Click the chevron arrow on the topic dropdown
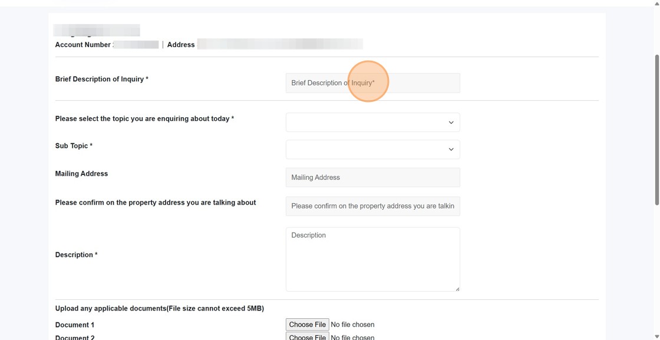 451,122
